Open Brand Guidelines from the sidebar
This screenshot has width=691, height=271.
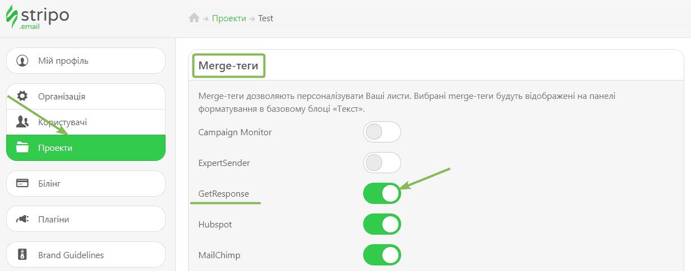71,255
